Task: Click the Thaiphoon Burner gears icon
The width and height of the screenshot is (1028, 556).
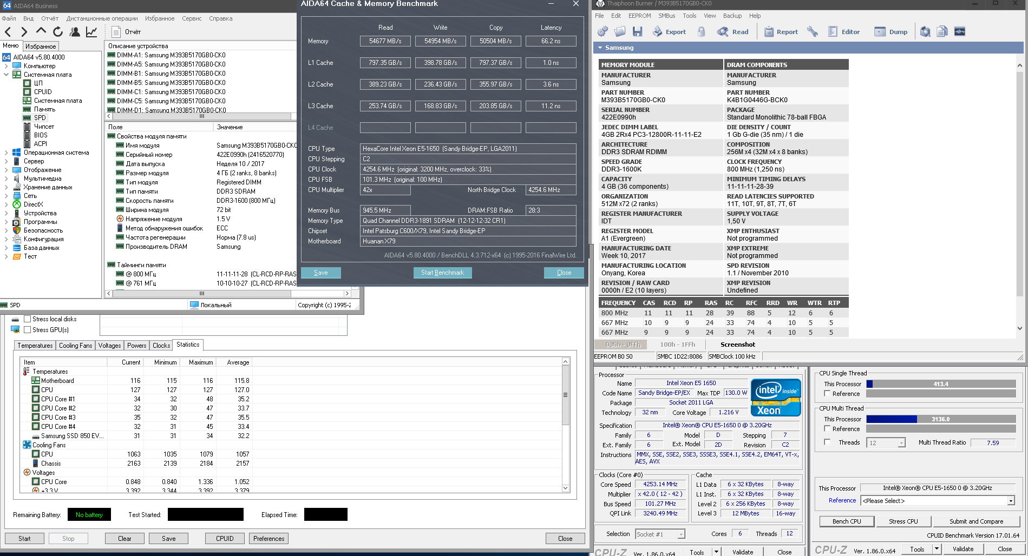Action: (x=603, y=32)
